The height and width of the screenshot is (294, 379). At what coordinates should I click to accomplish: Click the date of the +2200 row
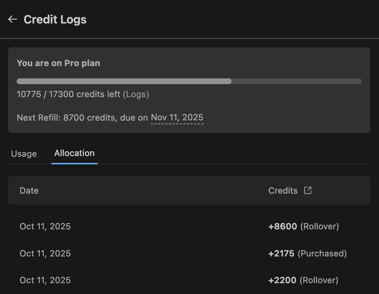(x=45, y=280)
